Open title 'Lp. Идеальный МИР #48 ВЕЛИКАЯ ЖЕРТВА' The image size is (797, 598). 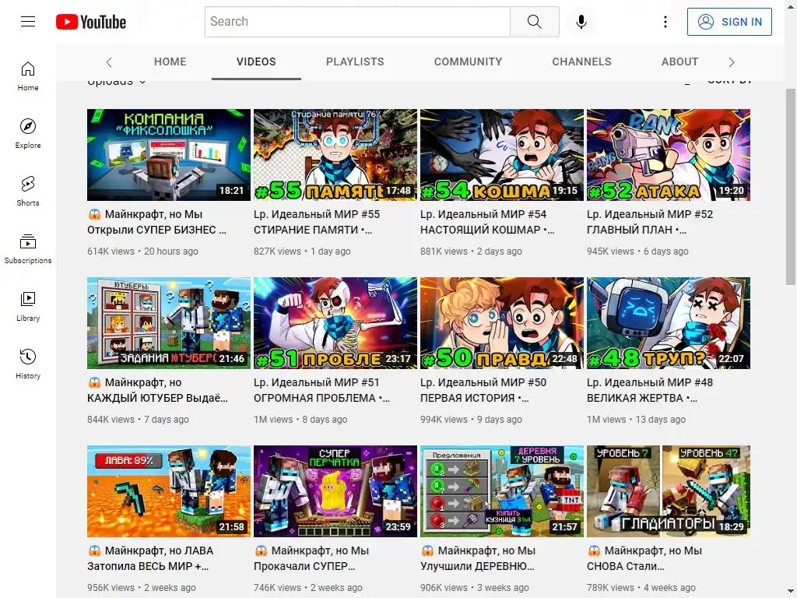pyautogui.click(x=650, y=390)
